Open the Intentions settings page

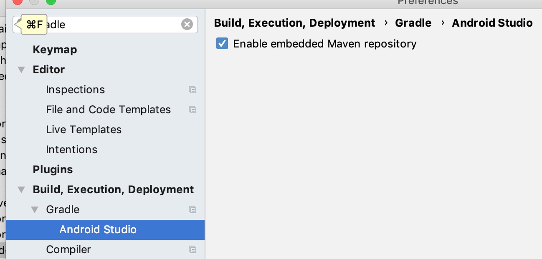pyautogui.click(x=71, y=149)
